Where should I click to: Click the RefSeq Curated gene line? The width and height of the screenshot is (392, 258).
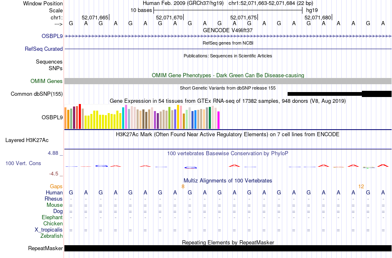click(x=228, y=49)
